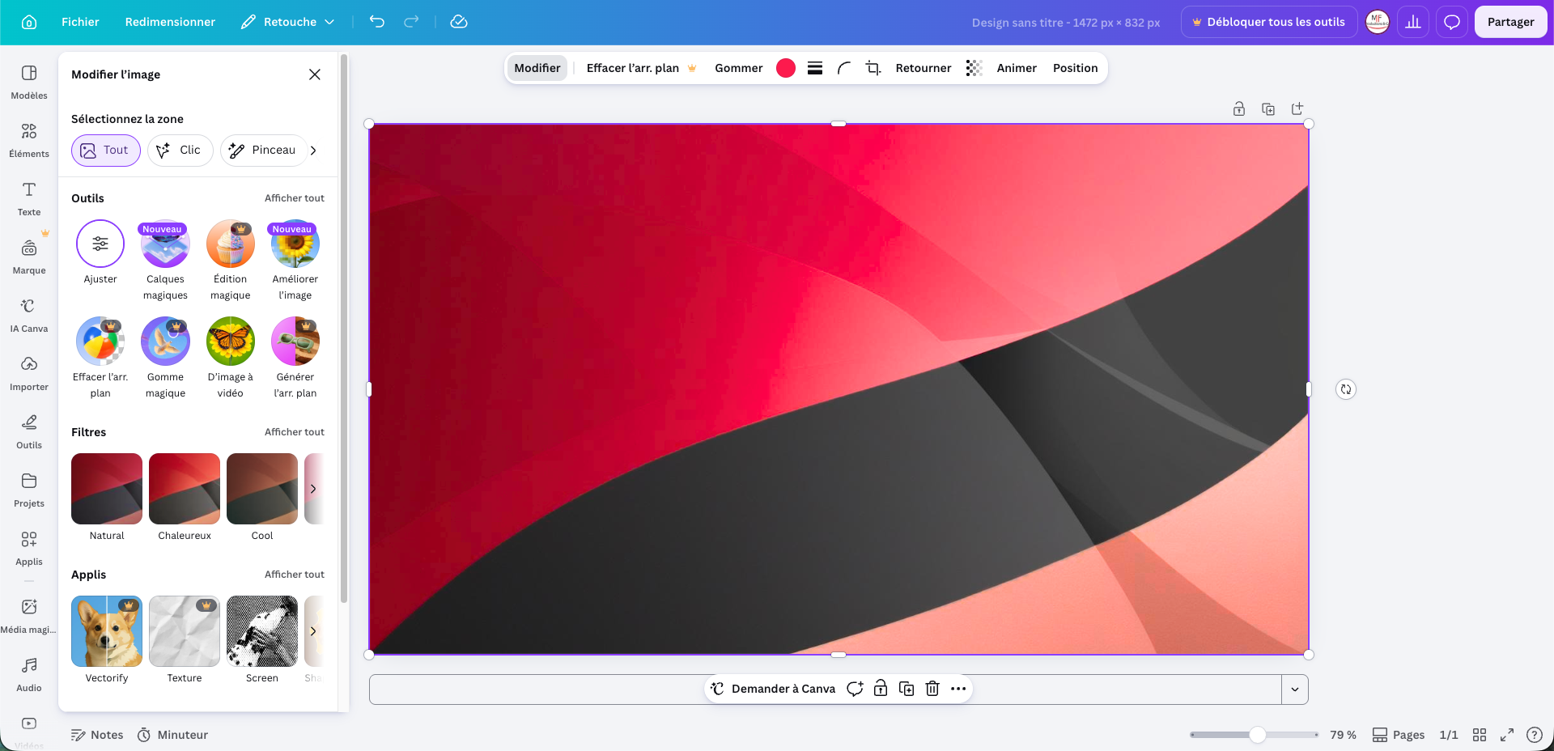This screenshot has width=1554, height=751.
Task: Click the Modifier toolbar tab
Action: click(x=537, y=68)
